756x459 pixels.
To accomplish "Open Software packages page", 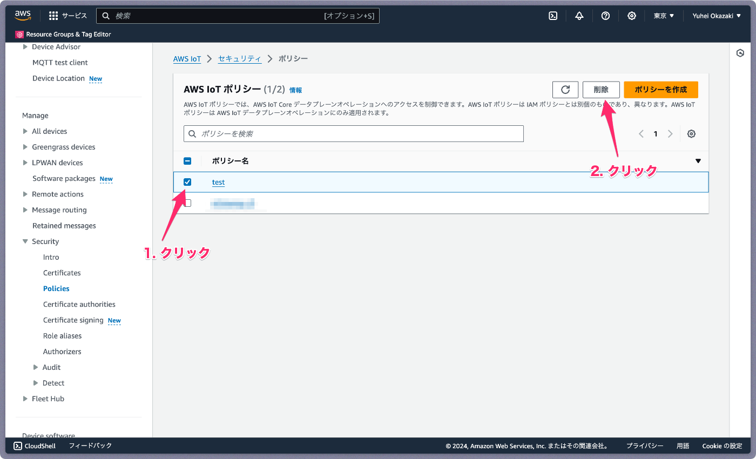I will [64, 178].
